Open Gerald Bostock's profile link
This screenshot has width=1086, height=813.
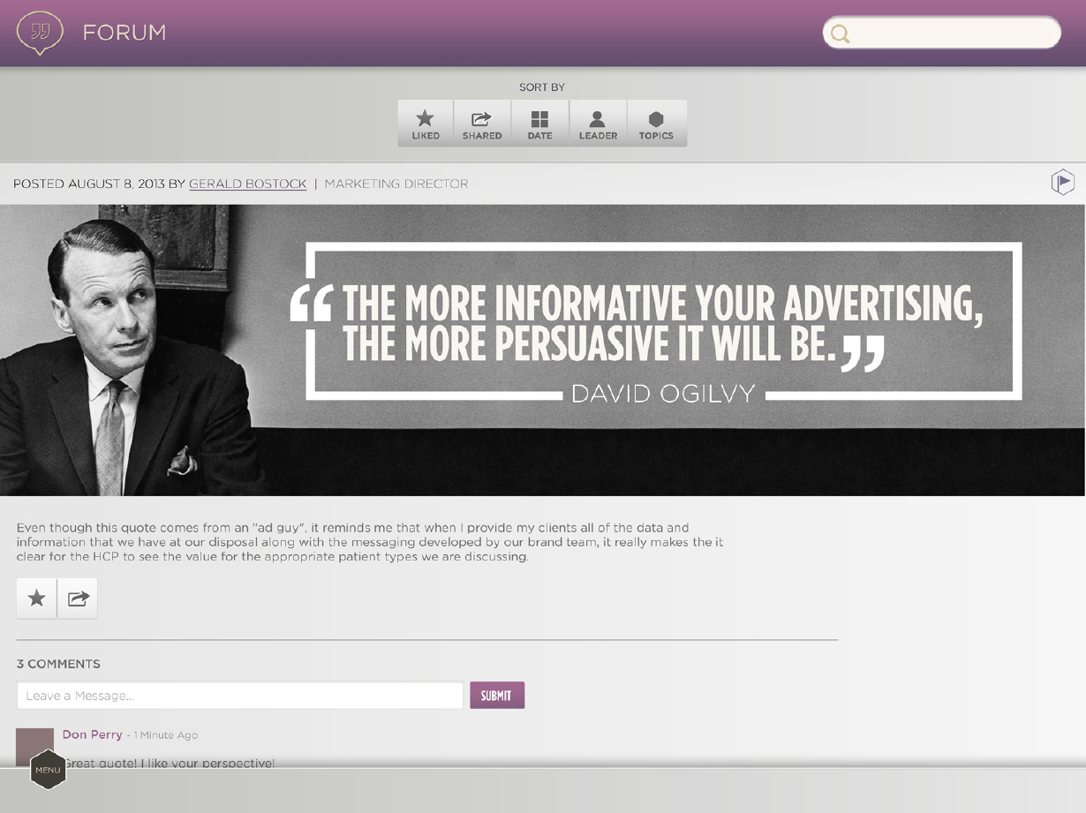pyautogui.click(x=247, y=184)
